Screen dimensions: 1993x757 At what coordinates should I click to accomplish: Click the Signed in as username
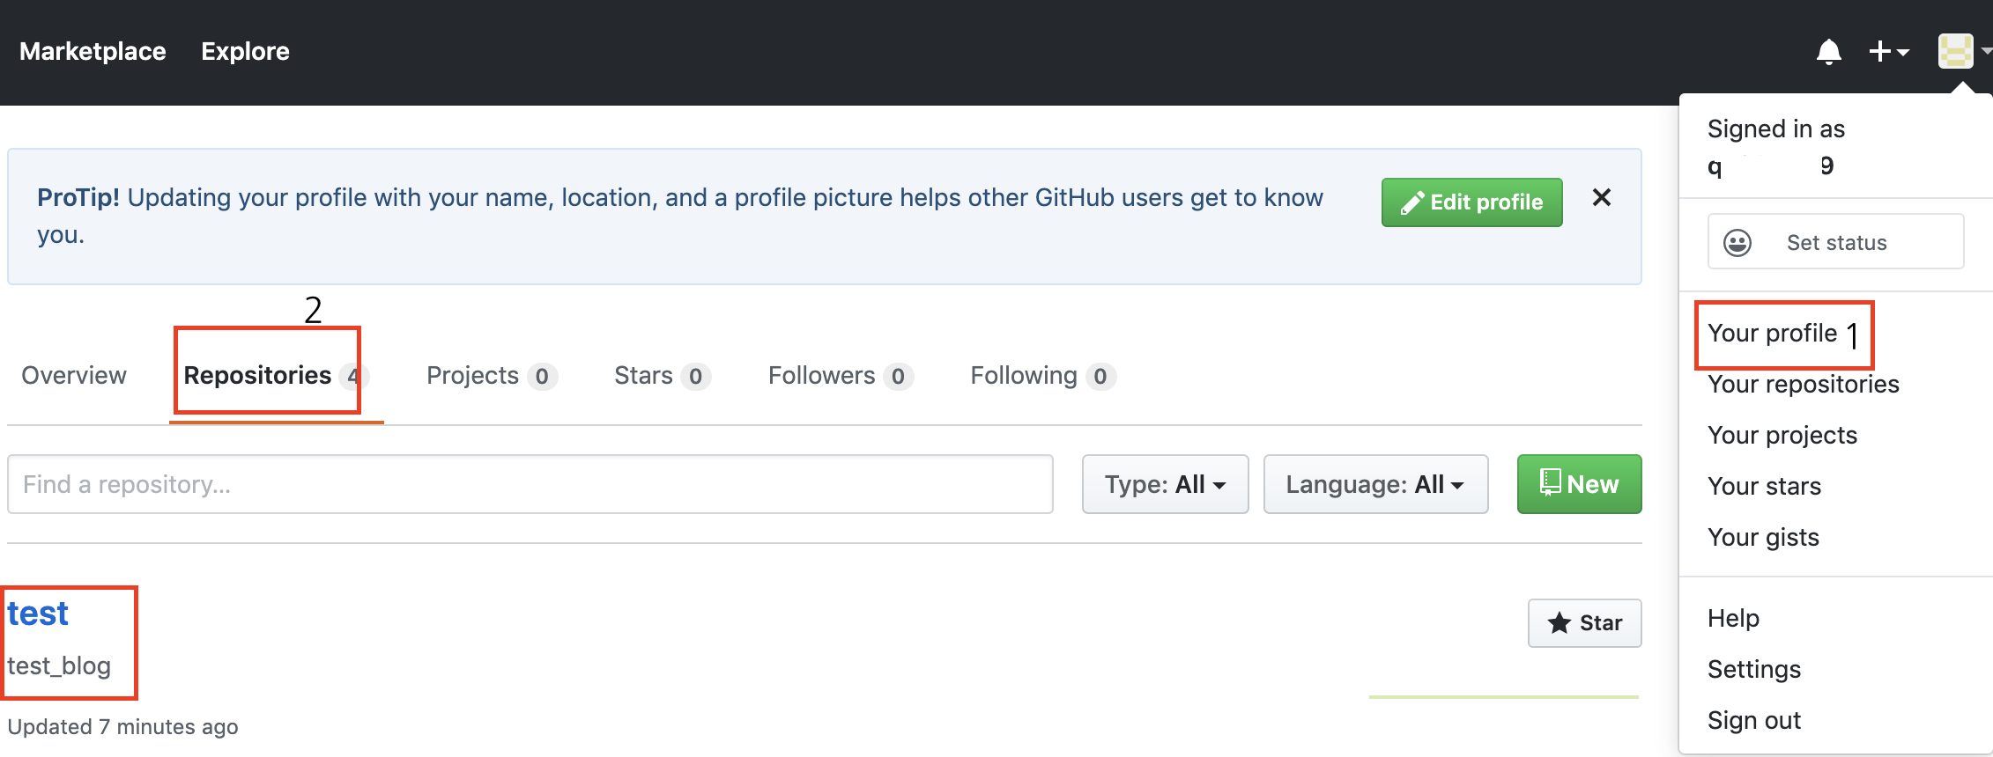(x=1771, y=165)
